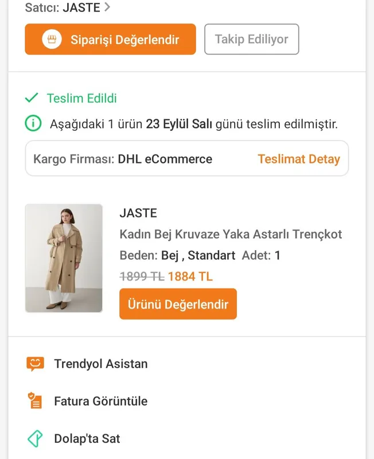Expand seller JASTE chevron arrow
374x459 pixels.
click(x=107, y=7)
